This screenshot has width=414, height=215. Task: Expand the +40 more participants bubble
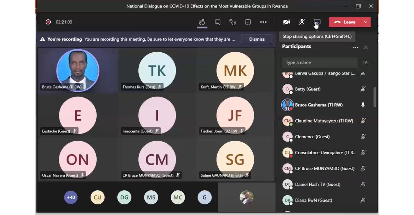71,197
